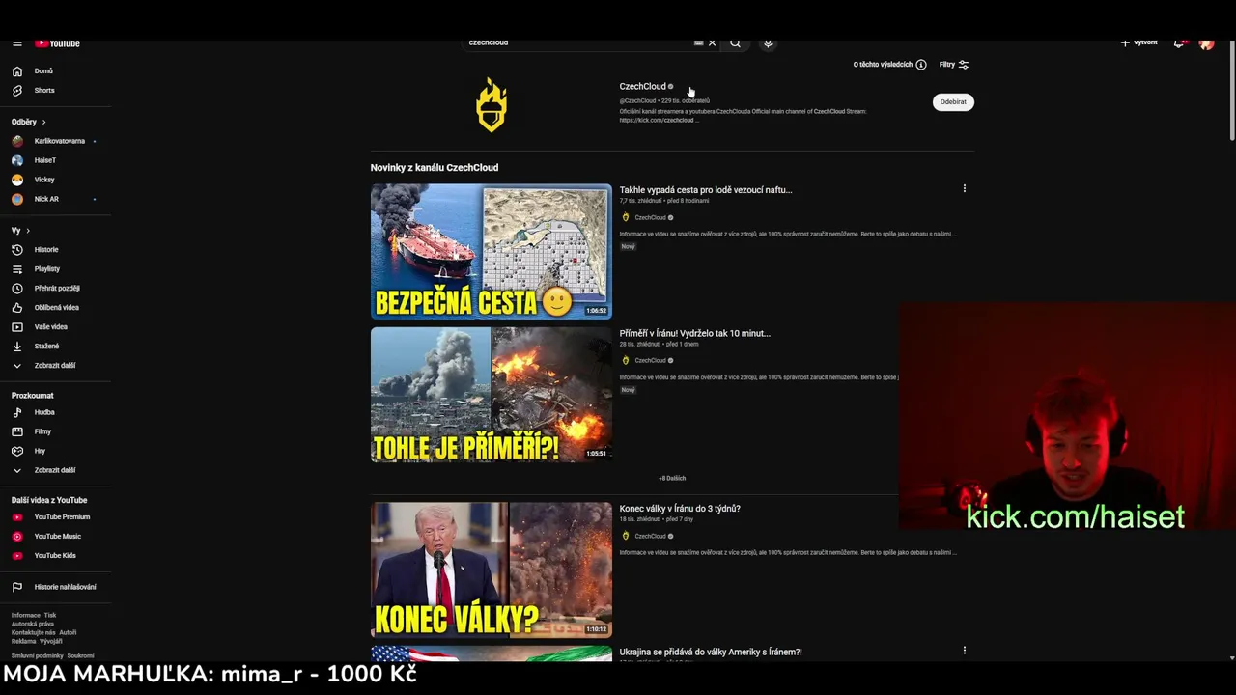This screenshot has height=695, width=1236.
Task: Open the Reklama footer link
Action: pos(23,641)
